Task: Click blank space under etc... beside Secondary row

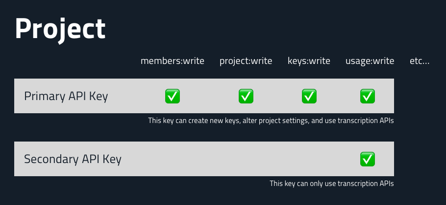Action: (420, 159)
